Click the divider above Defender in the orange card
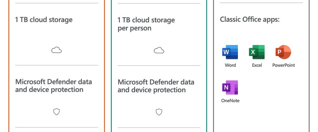This screenshot has width=318, height=132. [x=57, y=65]
